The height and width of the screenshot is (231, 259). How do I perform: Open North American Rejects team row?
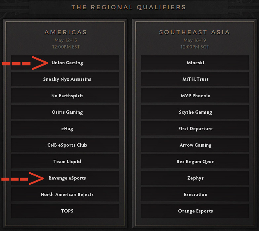67,194
